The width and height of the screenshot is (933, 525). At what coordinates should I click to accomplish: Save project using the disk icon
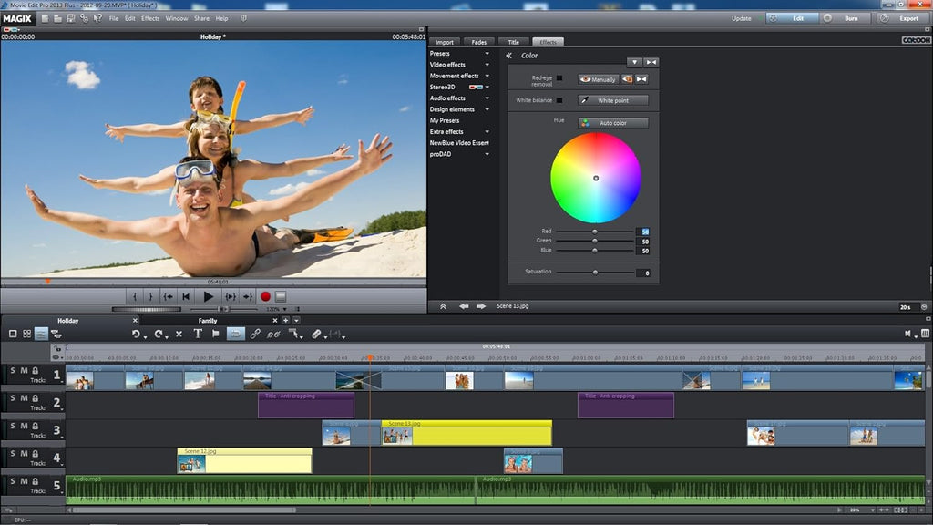tap(71, 18)
